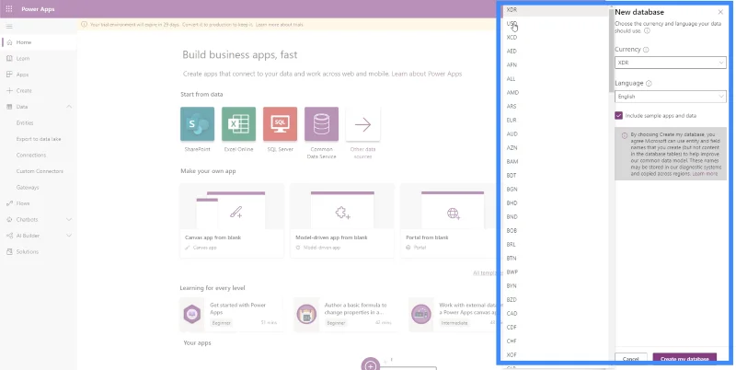Open Model-driven app from blank card
This screenshot has width=736, height=370.
342,221
